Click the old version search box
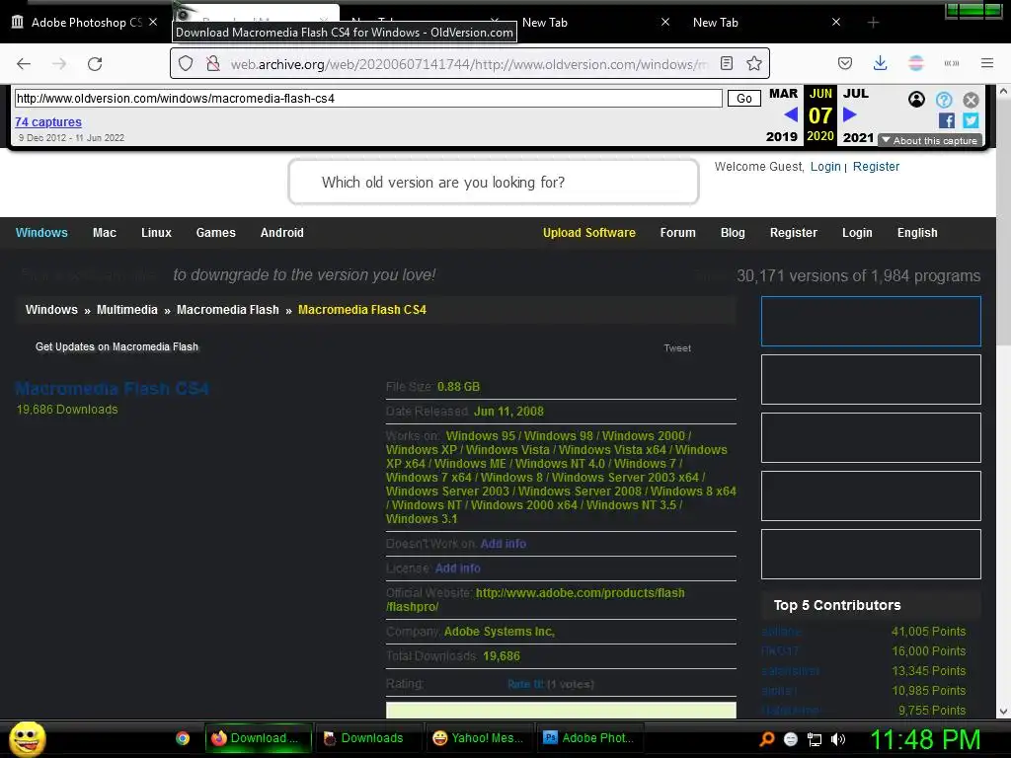Screen dimensions: 1011x758 [x=494, y=183]
